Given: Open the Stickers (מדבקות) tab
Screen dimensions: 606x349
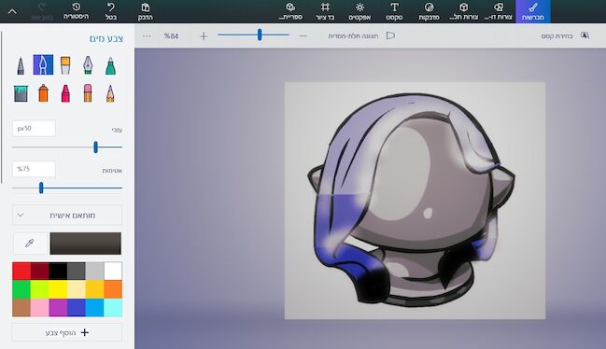Looking at the screenshot, I should point(429,11).
